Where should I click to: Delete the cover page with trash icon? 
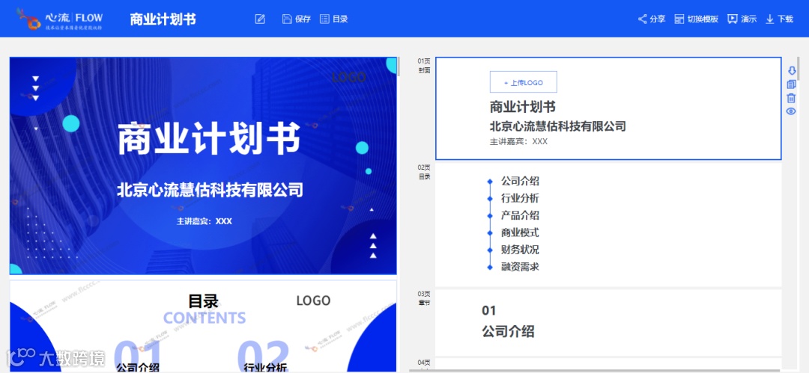pos(792,98)
